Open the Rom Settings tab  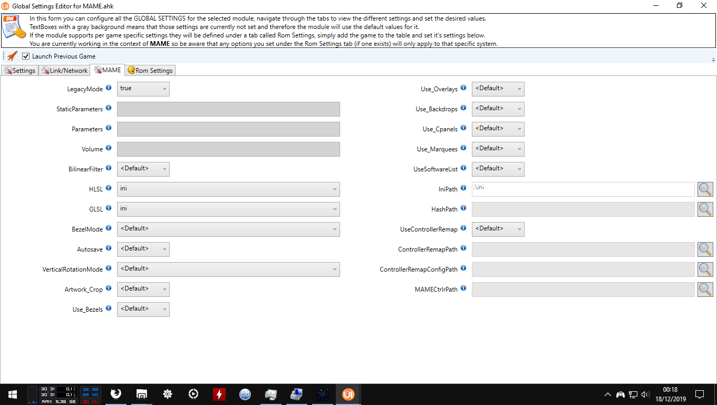[150, 71]
